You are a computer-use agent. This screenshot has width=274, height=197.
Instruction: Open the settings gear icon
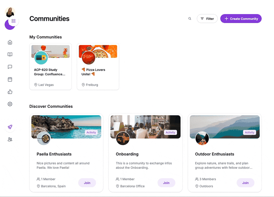click(10, 104)
